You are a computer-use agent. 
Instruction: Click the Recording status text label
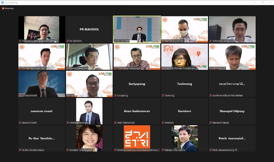pyautogui.click(x=9, y=8)
